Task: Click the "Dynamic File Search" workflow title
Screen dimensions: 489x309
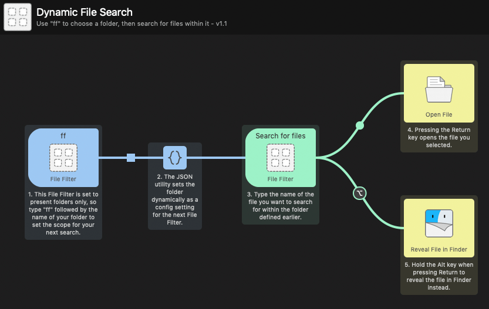Action: (x=85, y=12)
